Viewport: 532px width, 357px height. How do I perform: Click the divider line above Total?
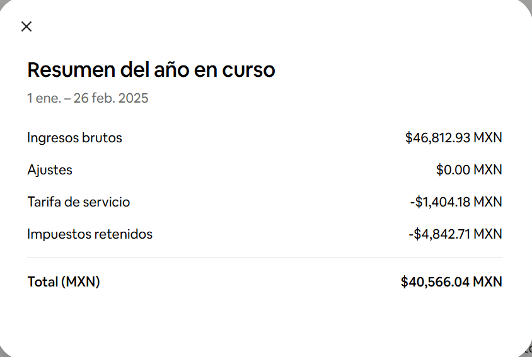click(x=265, y=258)
